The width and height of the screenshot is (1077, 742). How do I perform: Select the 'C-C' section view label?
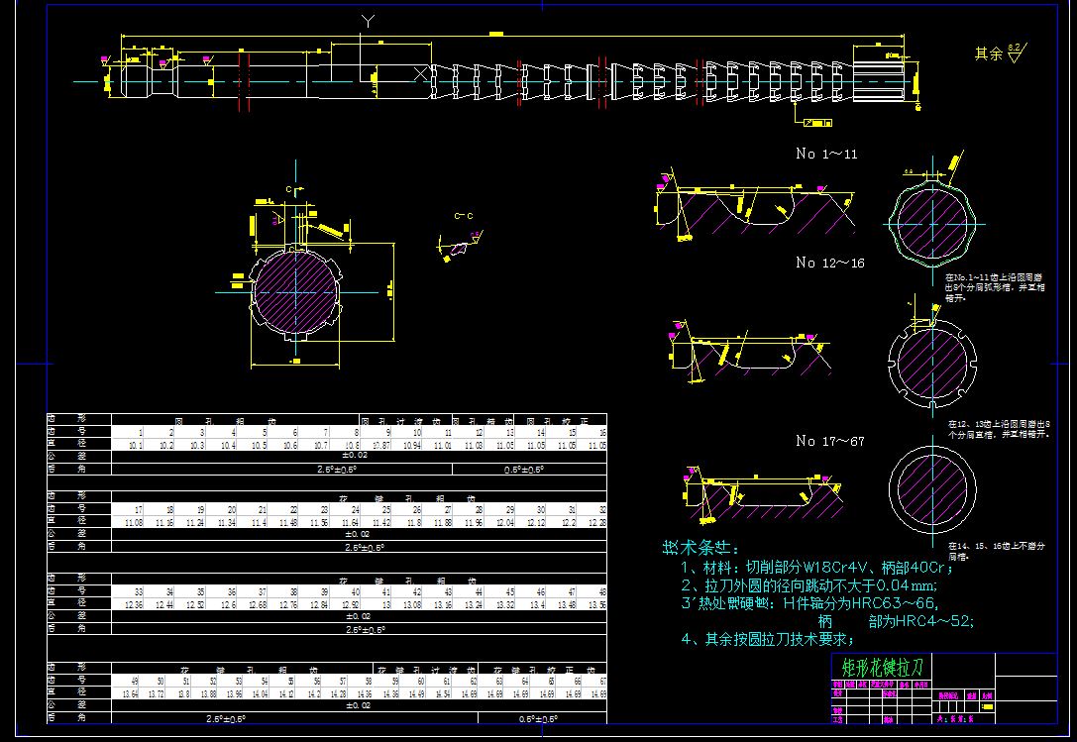(464, 216)
